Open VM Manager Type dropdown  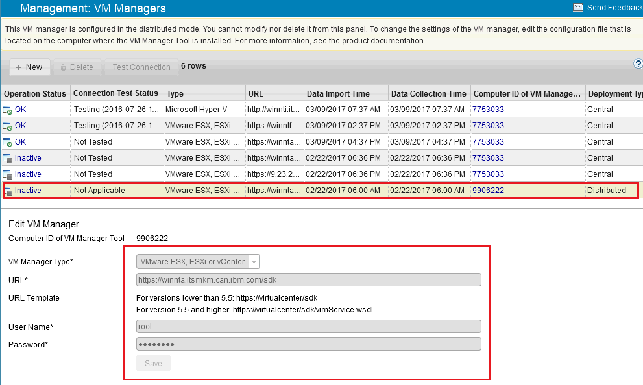coord(198,262)
